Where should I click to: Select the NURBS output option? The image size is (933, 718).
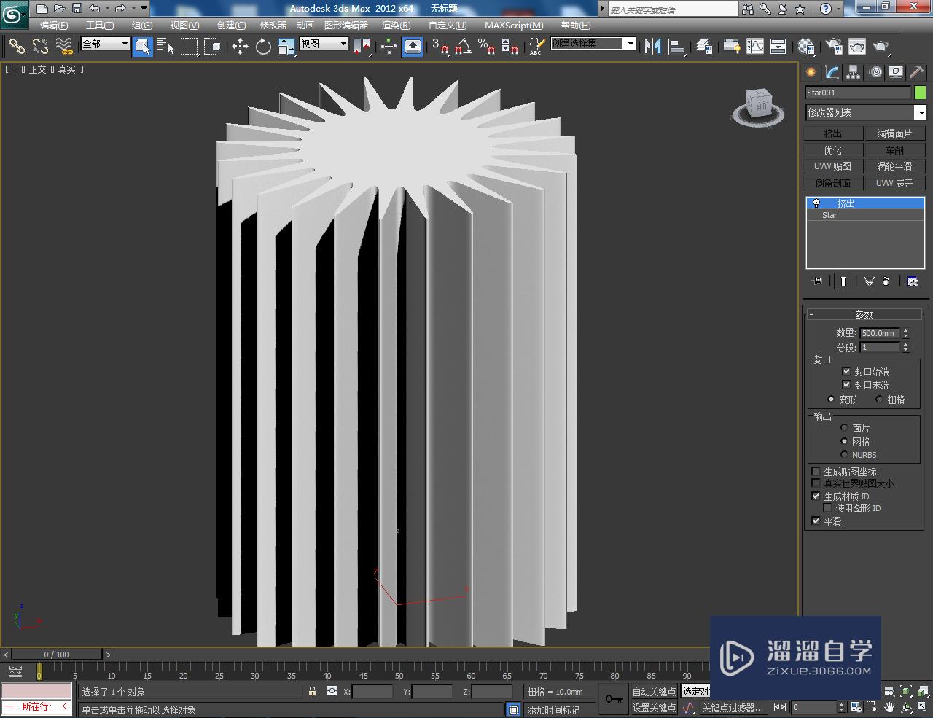click(844, 454)
